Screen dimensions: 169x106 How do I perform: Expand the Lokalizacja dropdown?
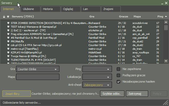97,77
